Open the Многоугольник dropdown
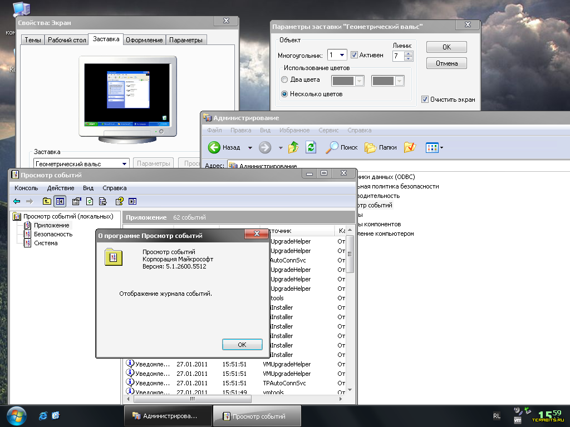Screen dimensions: 570x427 point(342,55)
